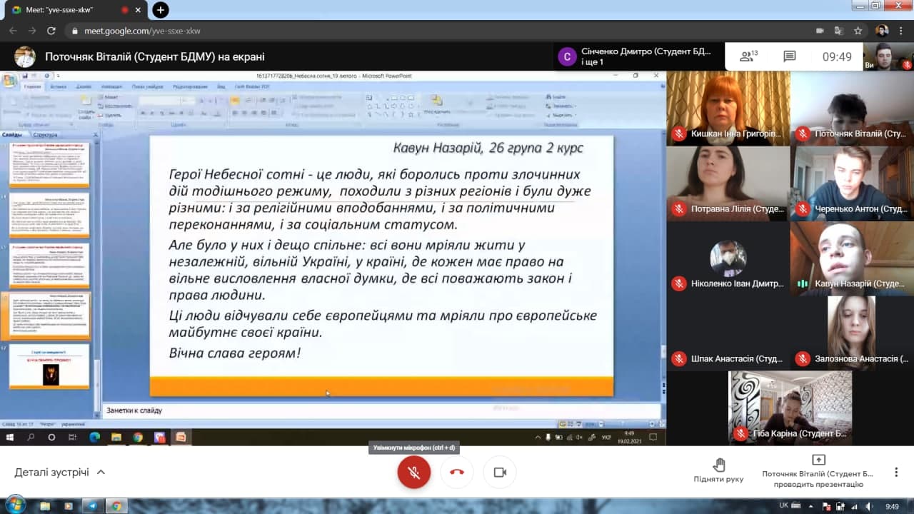Select Поточняк Віталій participant video tile

(x=852, y=108)
